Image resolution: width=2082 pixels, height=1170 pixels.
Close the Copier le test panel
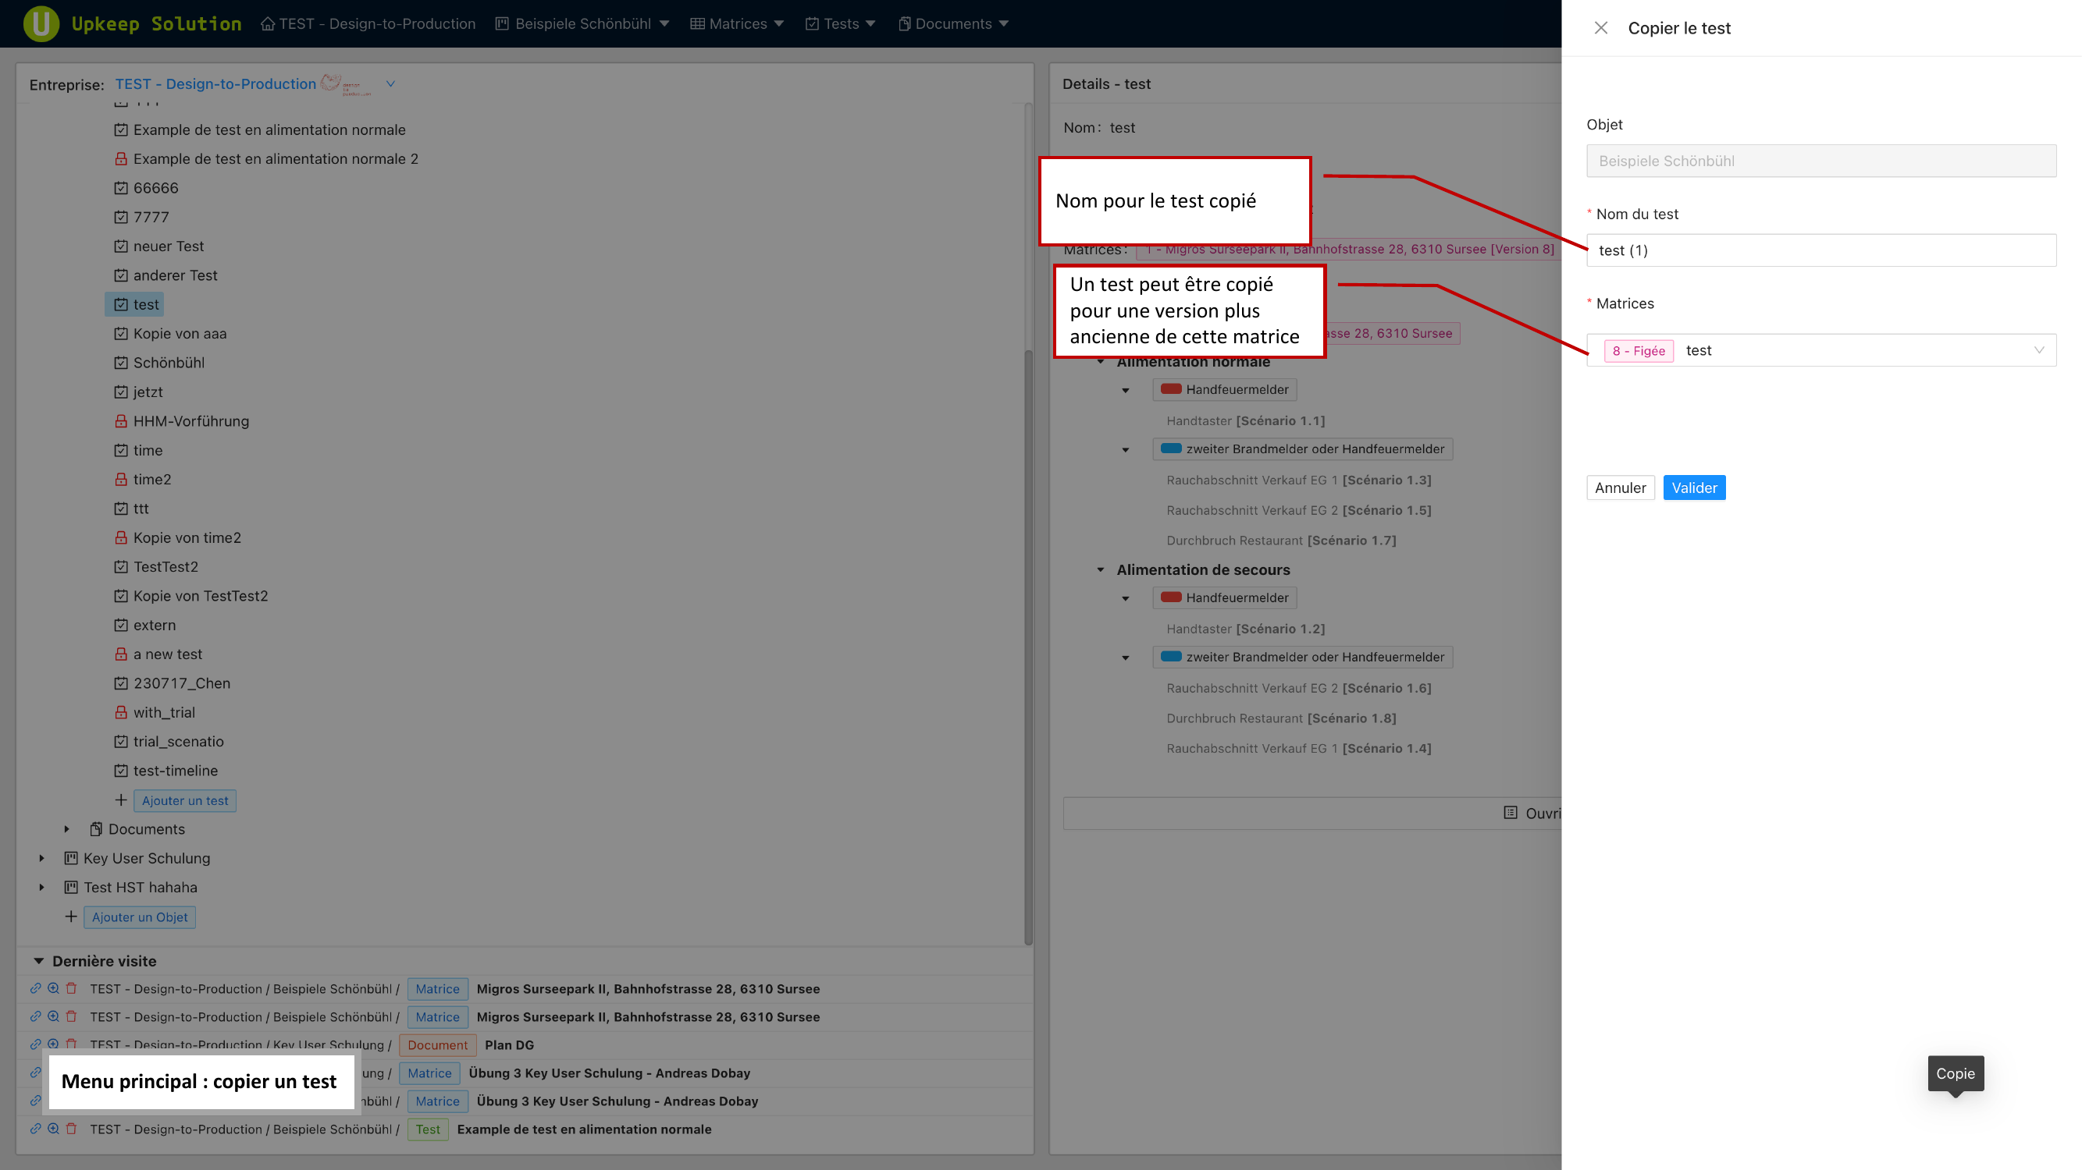1600,28
